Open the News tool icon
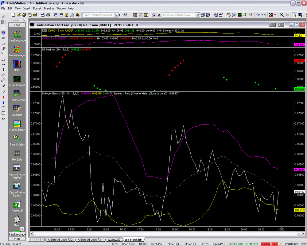The image size is (307, 246). [x=17, y=221]
